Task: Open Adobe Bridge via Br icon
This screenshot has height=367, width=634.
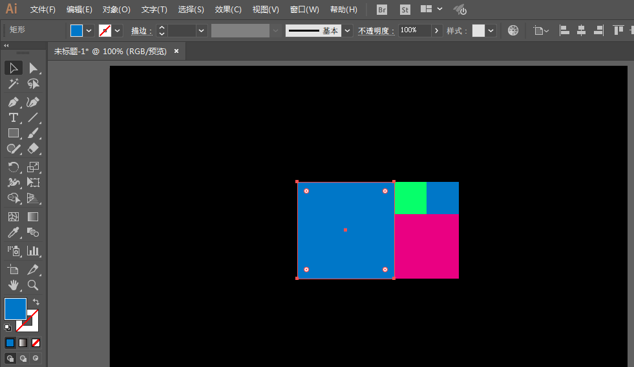Action: (382, 10)
